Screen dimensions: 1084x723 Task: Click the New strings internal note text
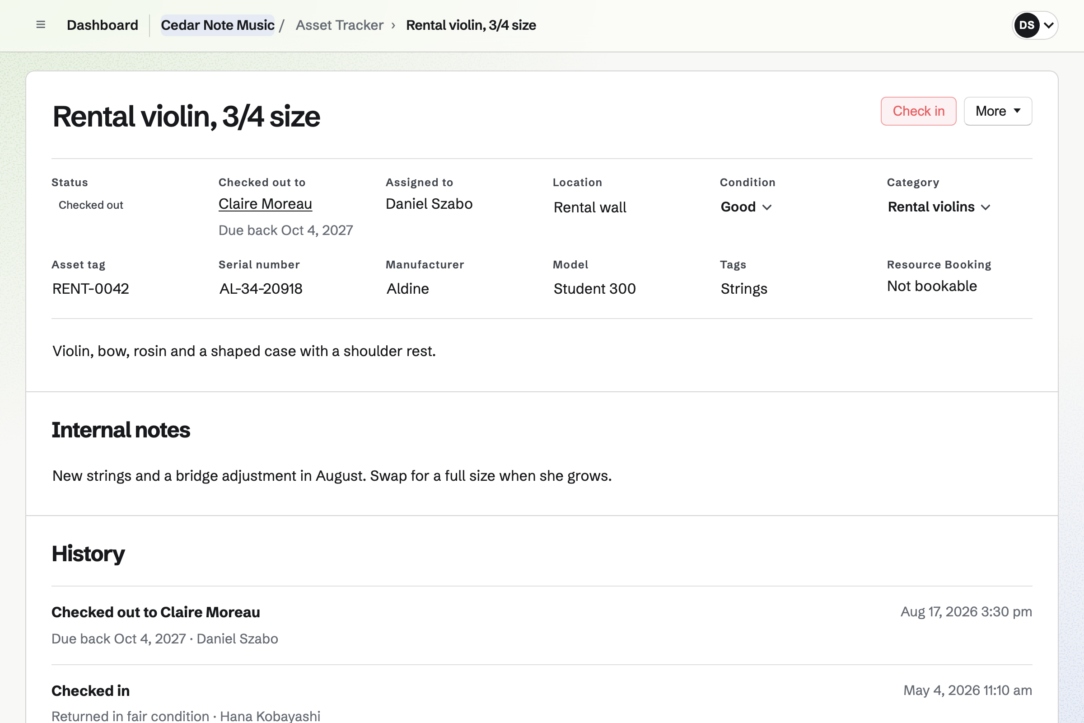(332, 476)
